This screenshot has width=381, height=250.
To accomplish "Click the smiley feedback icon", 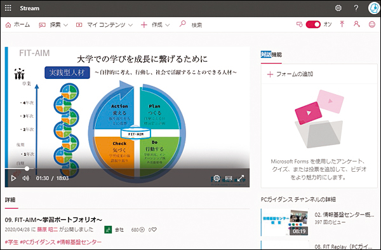I will pyautogui.click(x=372, y=24).
